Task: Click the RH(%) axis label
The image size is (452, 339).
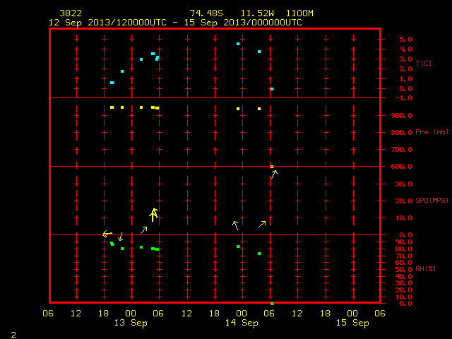Action: pyautogui.click(x=425, y=269)
